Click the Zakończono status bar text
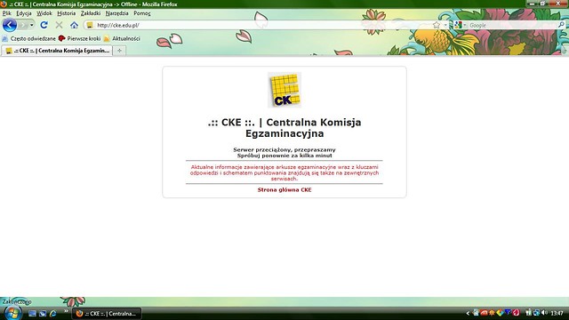This screenshot has width=569, height=320. click(17, 301)
